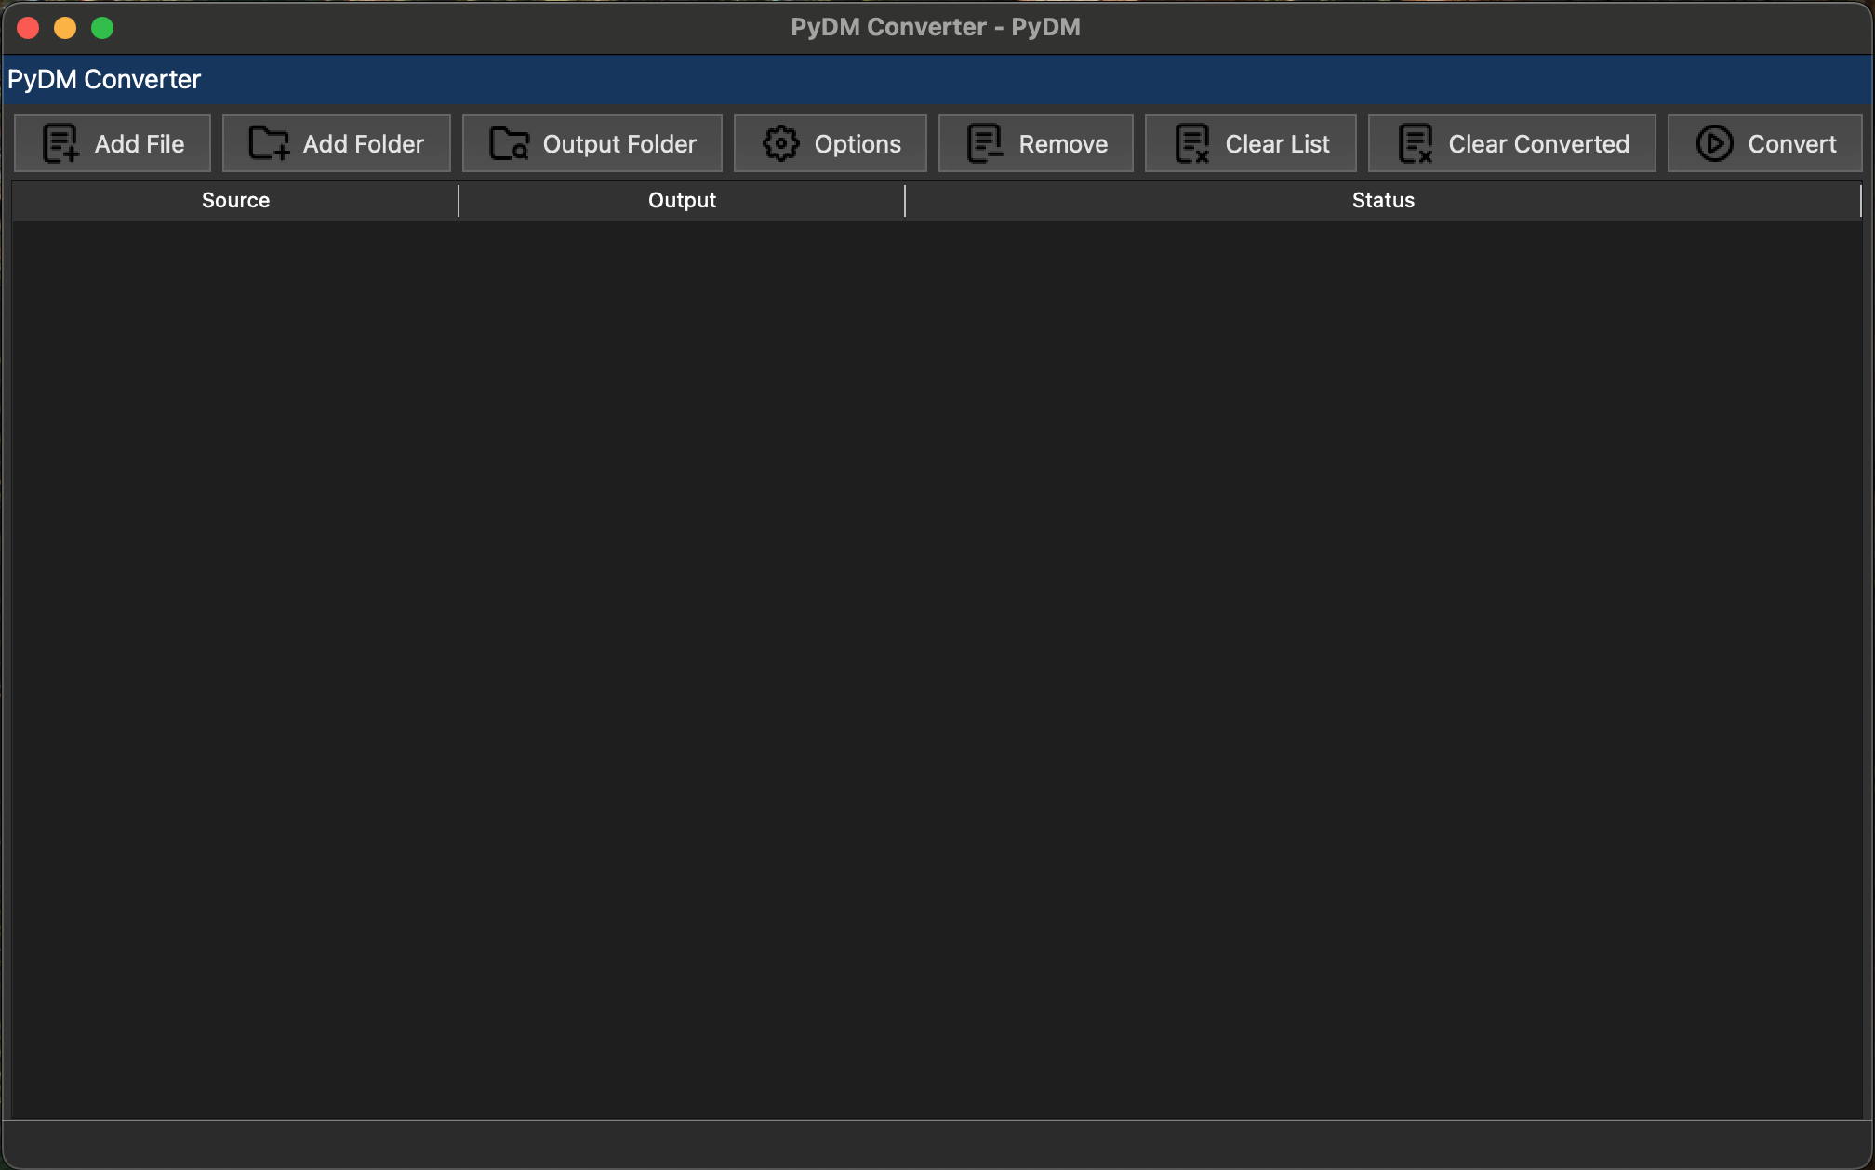This screenshot has width=1875, height=1170.
Task: Open the Add Folder dialog
Action: point(336,143)
